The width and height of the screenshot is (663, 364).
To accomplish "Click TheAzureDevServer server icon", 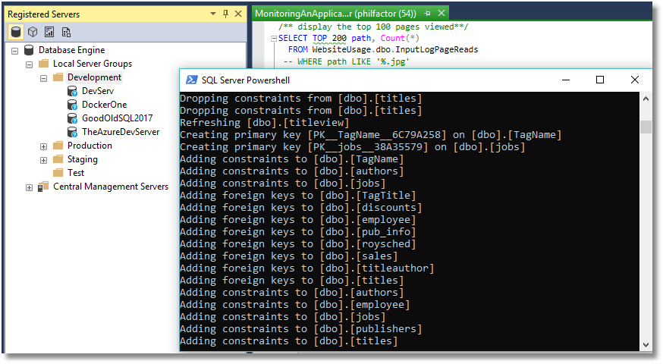I will [x=72, y=132].
